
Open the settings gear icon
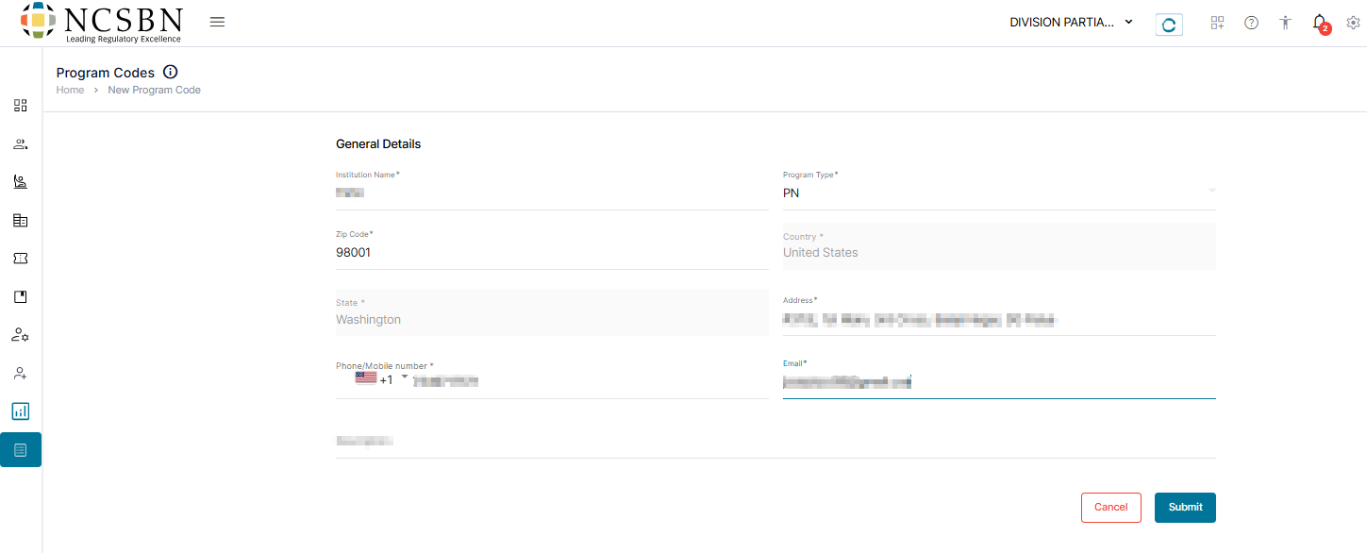point(1352,23)
